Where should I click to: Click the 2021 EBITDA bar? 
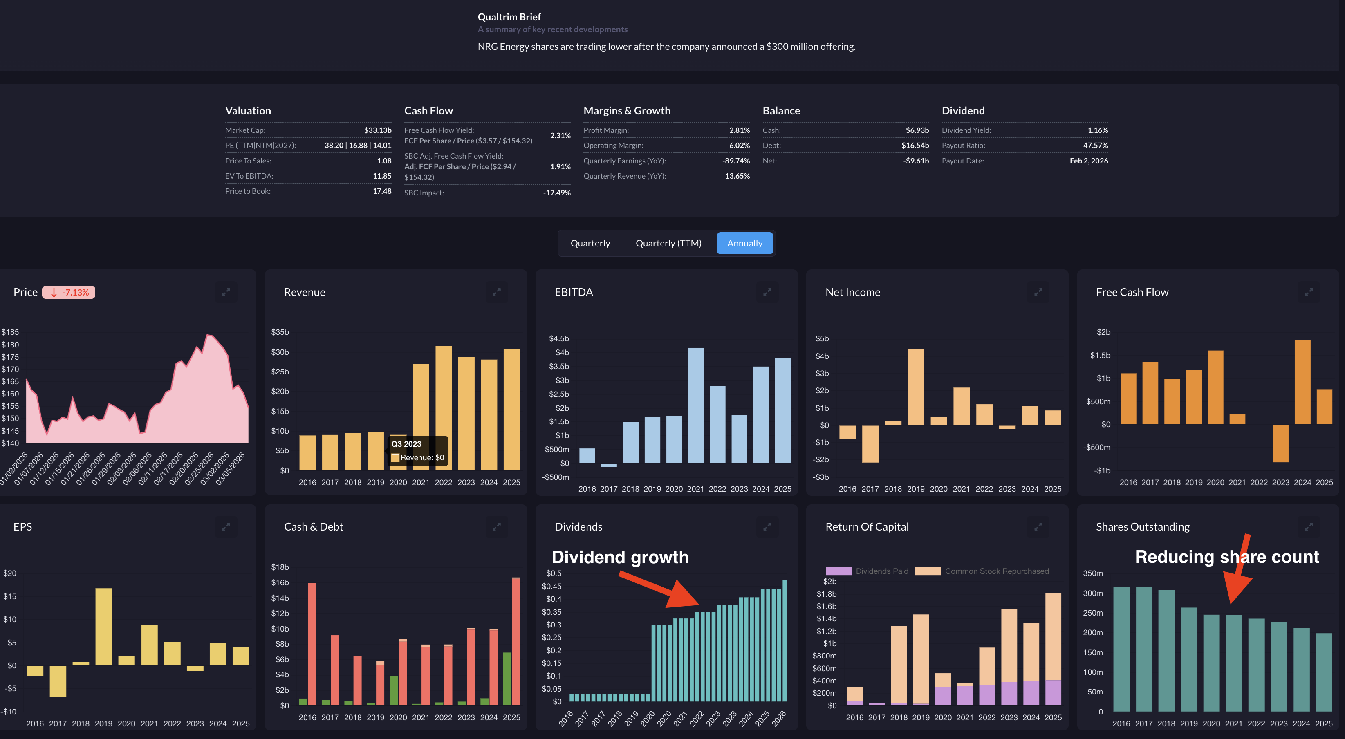[x=695, y=405]
